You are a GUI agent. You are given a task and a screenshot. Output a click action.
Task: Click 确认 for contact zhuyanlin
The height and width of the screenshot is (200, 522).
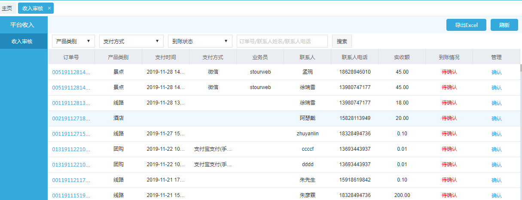click(496, 134)
